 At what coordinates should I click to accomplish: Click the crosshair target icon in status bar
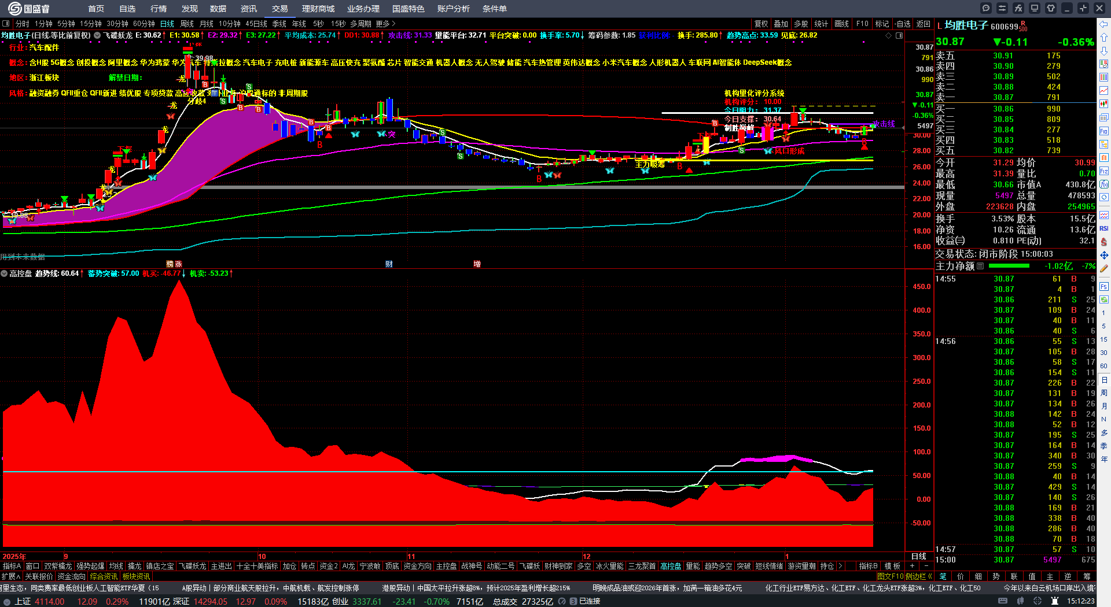coord(1039,601)
